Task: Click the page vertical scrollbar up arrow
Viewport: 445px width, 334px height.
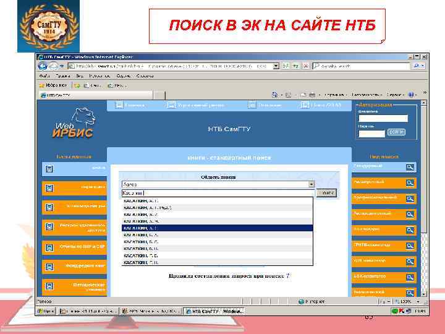Action: (424, 103)
